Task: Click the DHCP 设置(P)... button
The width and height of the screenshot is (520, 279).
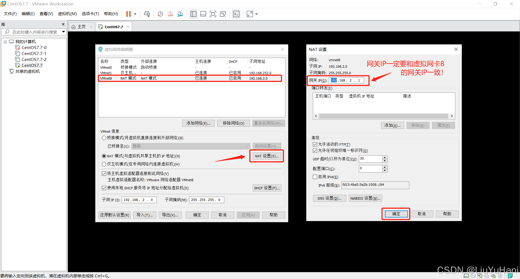Action: click(267, 188)
